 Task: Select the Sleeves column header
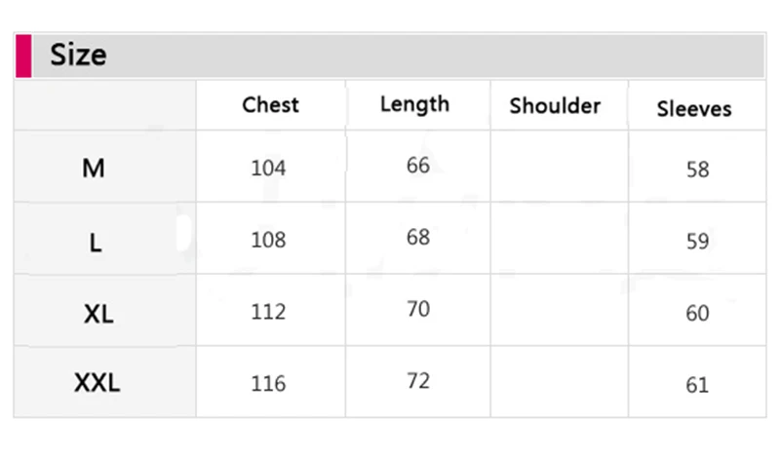coord(694,108)
